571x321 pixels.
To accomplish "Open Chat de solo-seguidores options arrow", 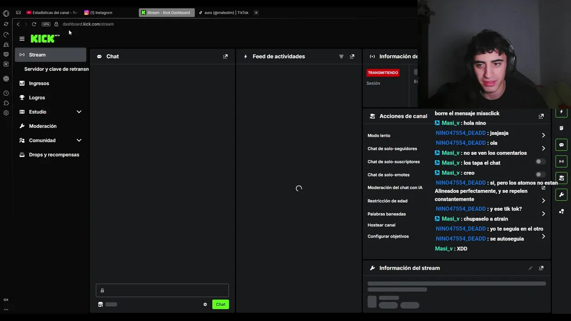I will pos(543,148).
